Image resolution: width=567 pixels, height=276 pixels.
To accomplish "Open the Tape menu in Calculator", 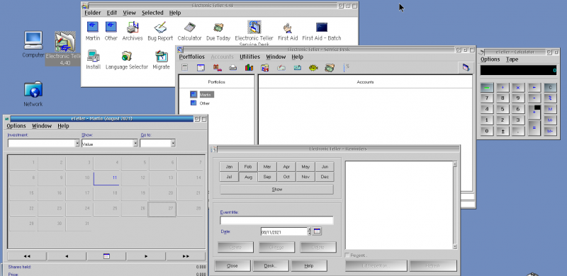I will tap(512, 59).
